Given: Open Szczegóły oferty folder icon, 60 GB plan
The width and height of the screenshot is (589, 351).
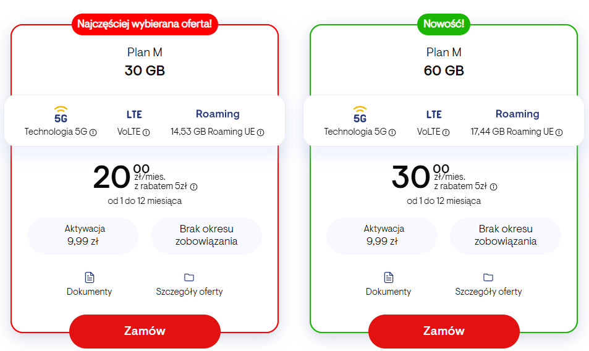Looking at the screenshot, I should click(488, 277).
